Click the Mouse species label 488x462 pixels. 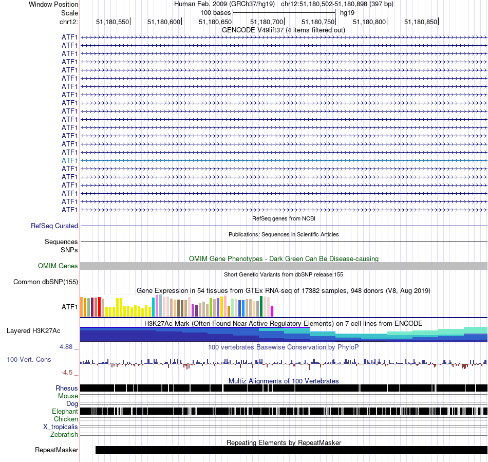coord(68,396)
